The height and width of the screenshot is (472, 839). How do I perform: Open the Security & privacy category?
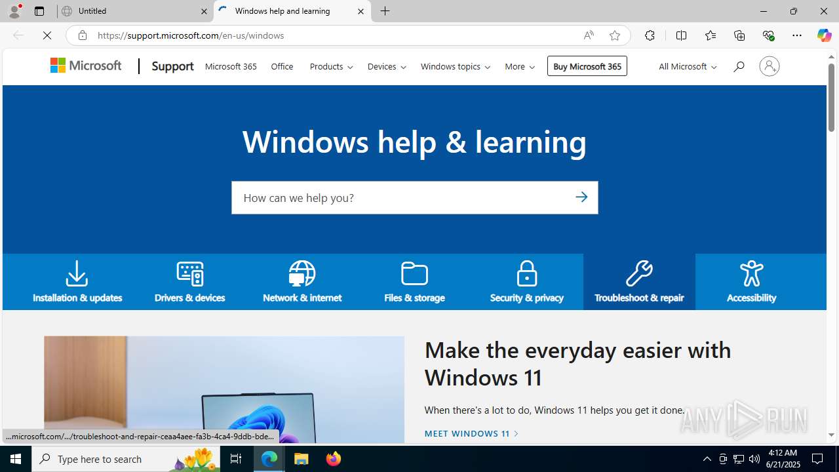[526, 282]
